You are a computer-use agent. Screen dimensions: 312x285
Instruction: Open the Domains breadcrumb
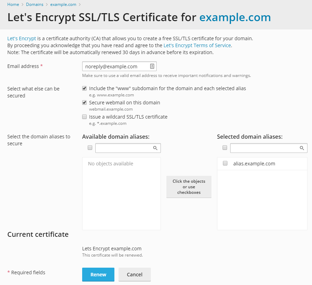tap(35, 5)
